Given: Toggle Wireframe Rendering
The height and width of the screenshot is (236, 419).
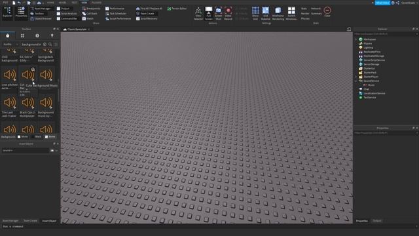Looking at the screenshot, I should tap(278, 13).
